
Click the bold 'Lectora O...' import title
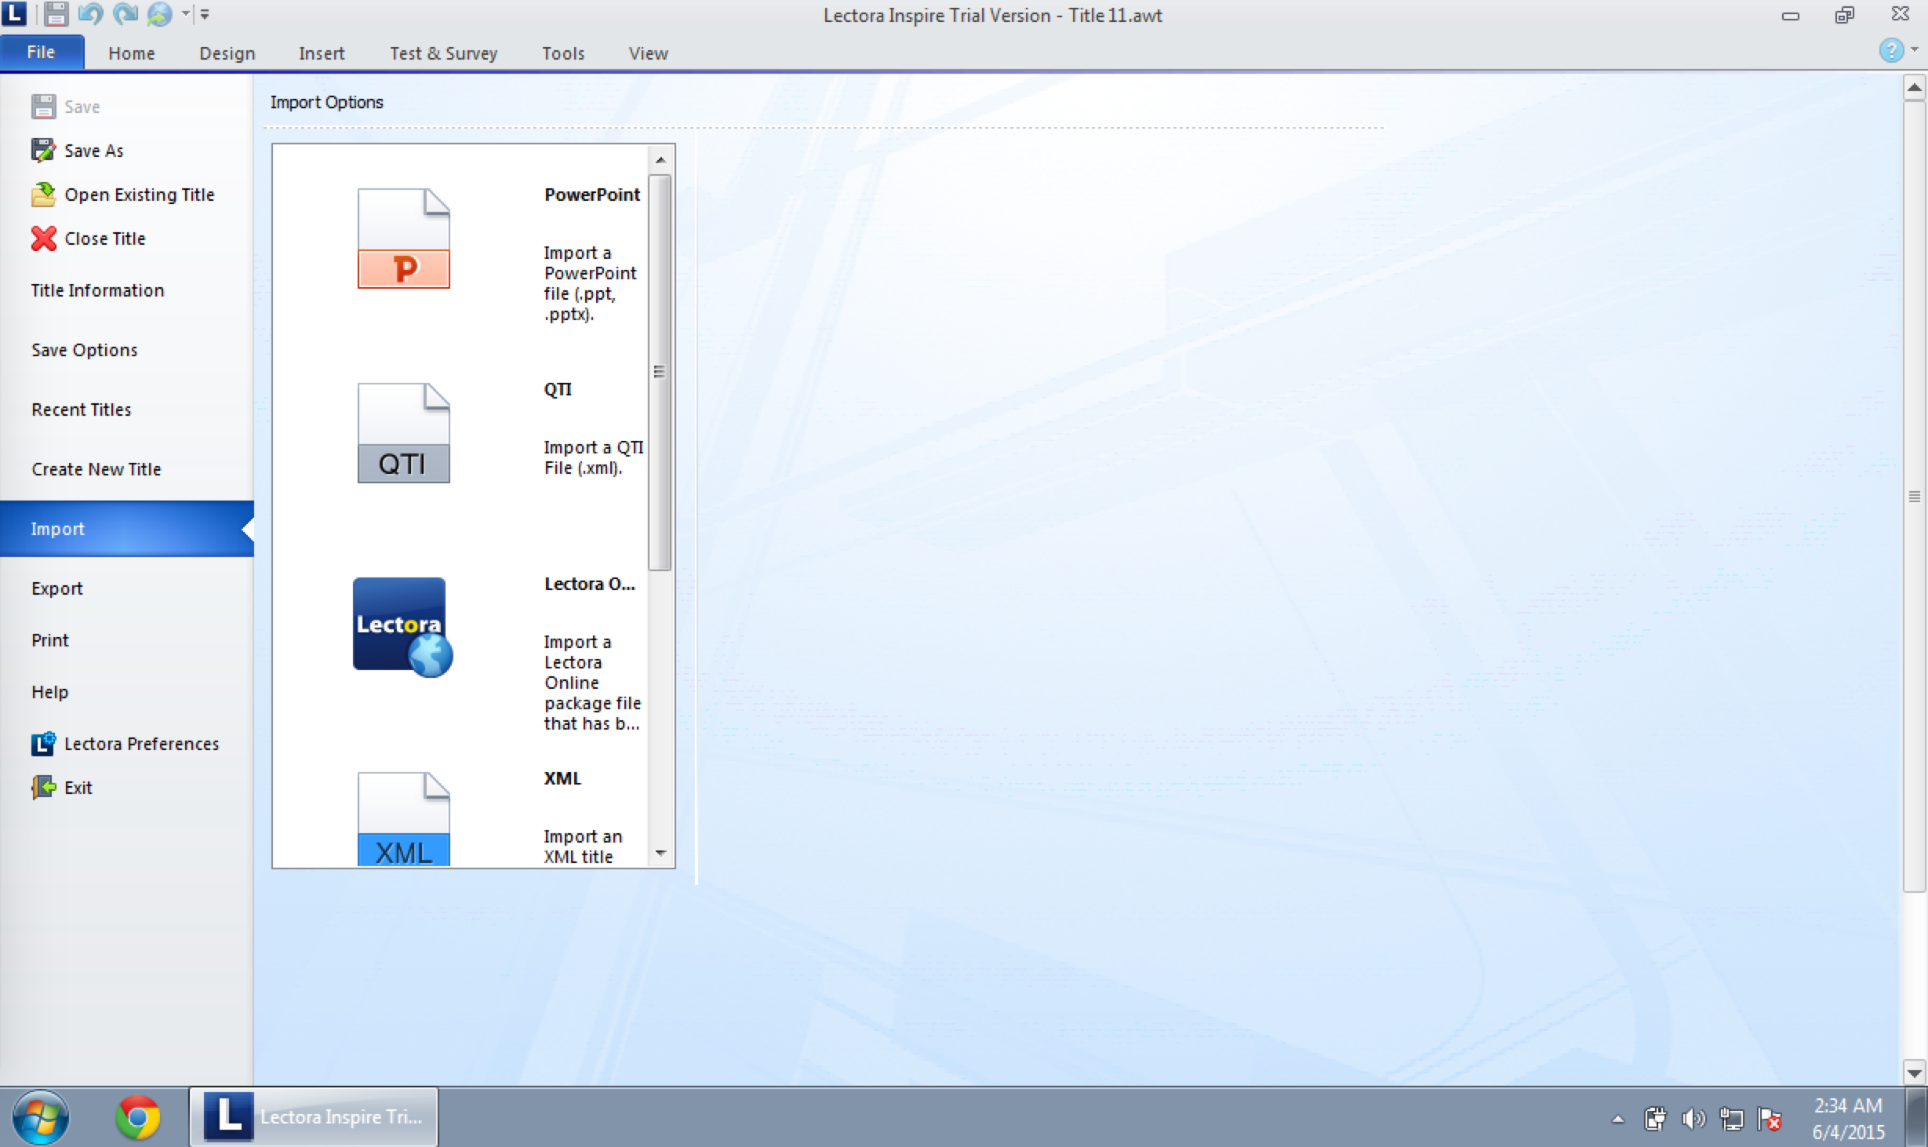point(590,584)
